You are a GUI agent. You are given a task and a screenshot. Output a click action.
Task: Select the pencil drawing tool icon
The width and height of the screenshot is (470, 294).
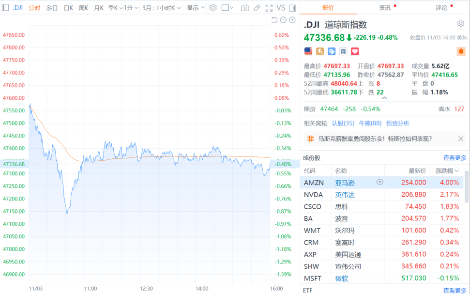pos(257,8)
